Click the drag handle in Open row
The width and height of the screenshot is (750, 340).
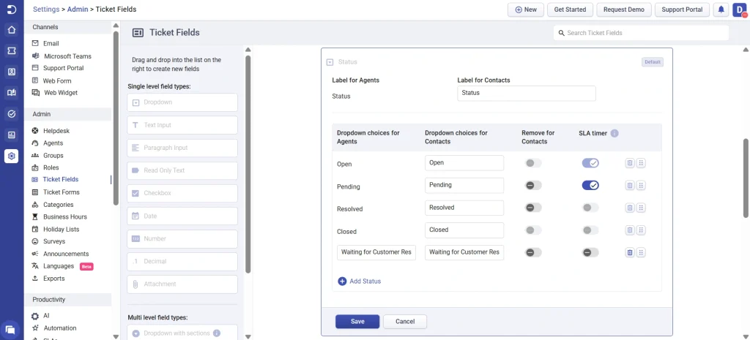(x=642, y=163)
